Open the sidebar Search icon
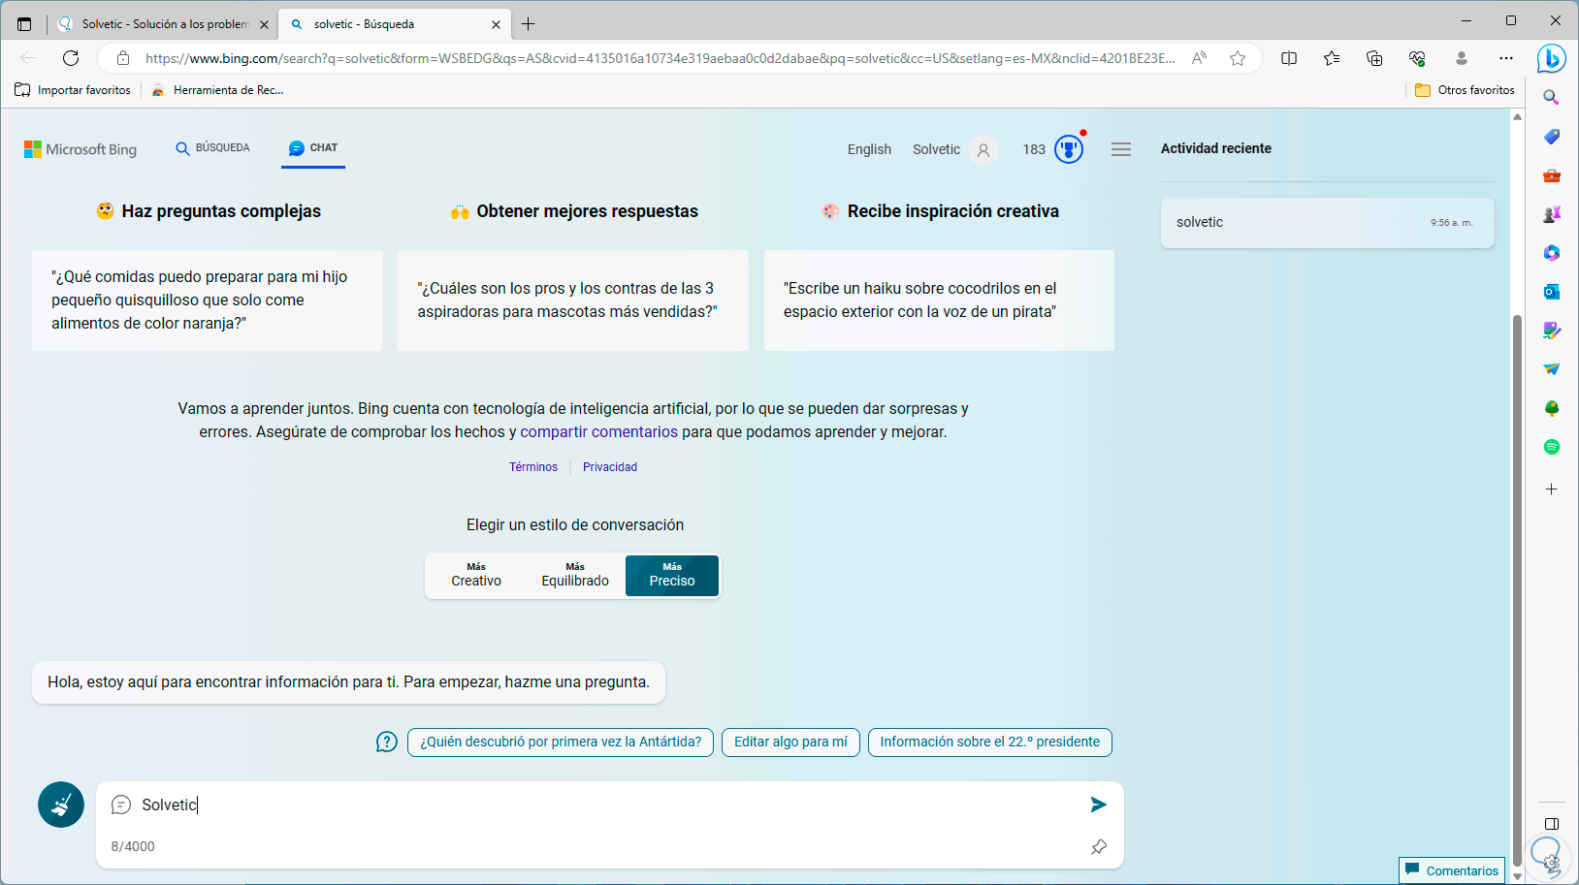Screen dimensions: 1579x885 click(x=1551, y=98)
